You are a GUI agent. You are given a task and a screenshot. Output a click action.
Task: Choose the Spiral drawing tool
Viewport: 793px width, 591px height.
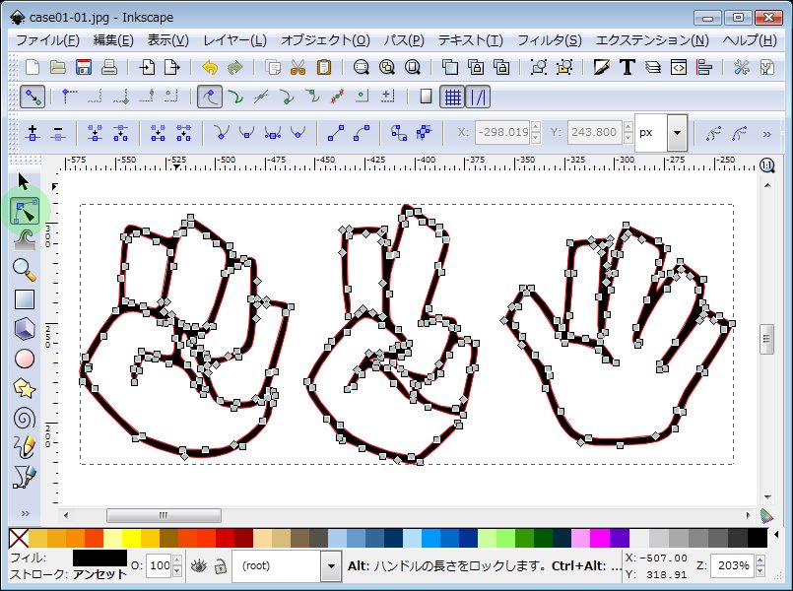point(25,418)
